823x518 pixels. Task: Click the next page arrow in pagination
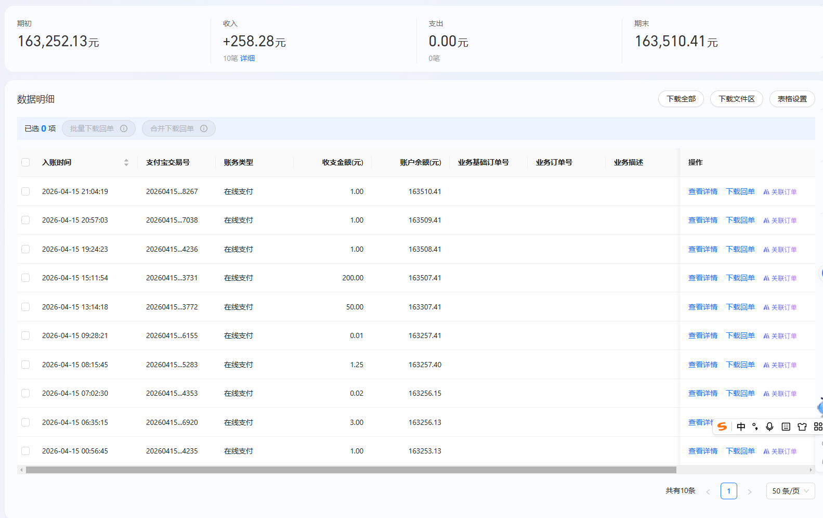click(749, 491)
